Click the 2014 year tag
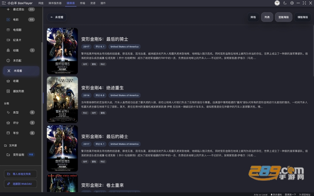The image size is (314, 196). (86, 95)
